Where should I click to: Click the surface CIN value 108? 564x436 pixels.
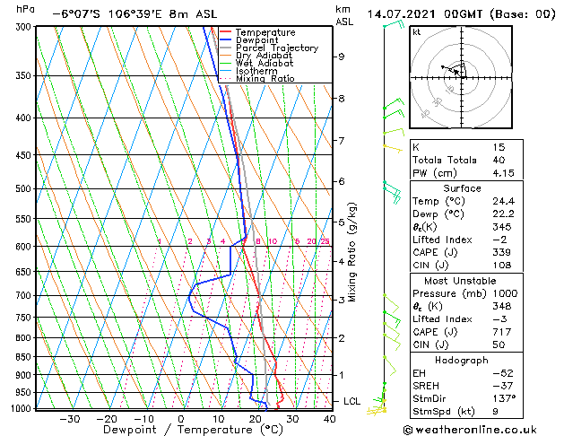[x=502, y=266]
